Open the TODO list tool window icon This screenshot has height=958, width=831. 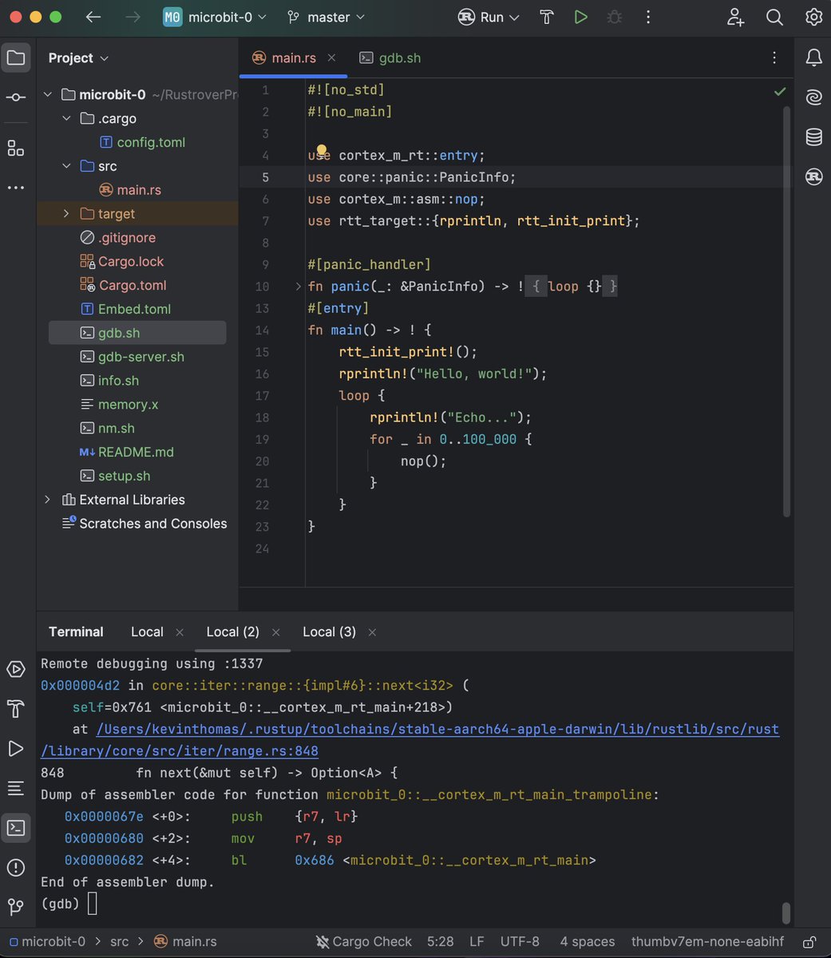point(15,788)
